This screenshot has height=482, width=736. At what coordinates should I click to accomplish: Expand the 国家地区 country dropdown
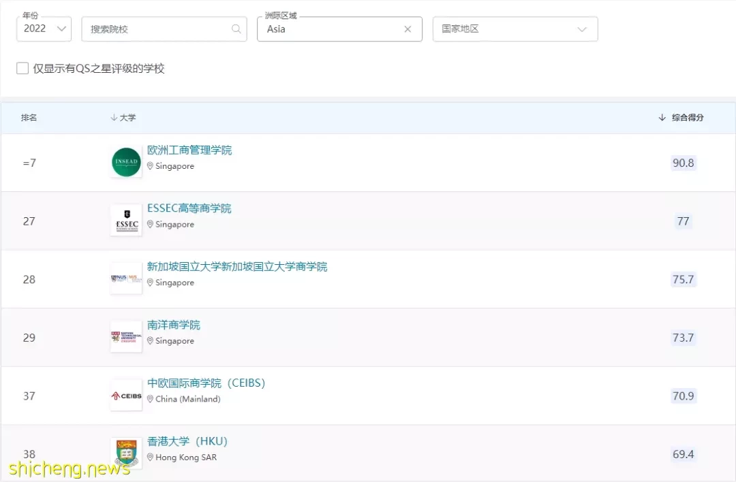click(x=515, y=29)
